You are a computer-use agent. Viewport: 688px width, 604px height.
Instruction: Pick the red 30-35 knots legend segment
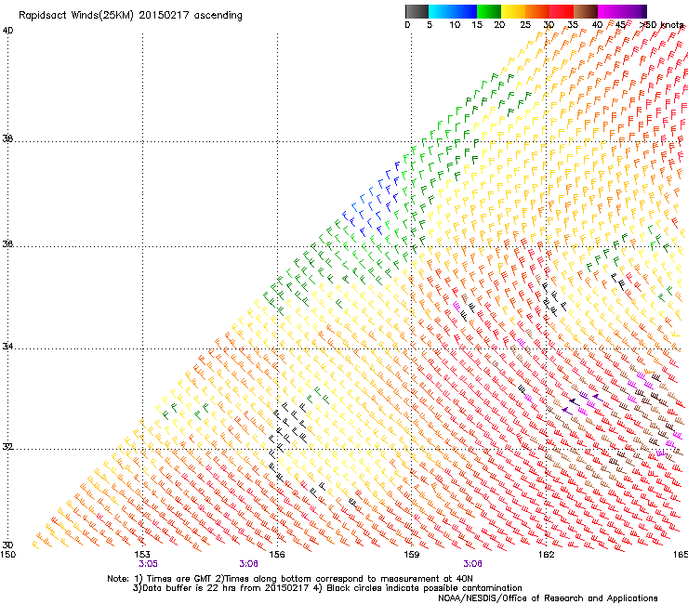562,11
